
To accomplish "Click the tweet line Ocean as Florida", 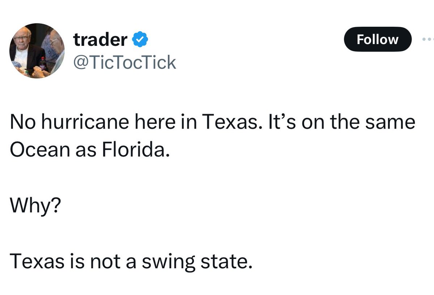I will 90,150.
